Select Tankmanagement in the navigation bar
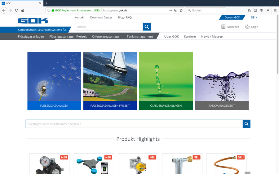Viewport: 279px width, 174px height. point(140,36)
